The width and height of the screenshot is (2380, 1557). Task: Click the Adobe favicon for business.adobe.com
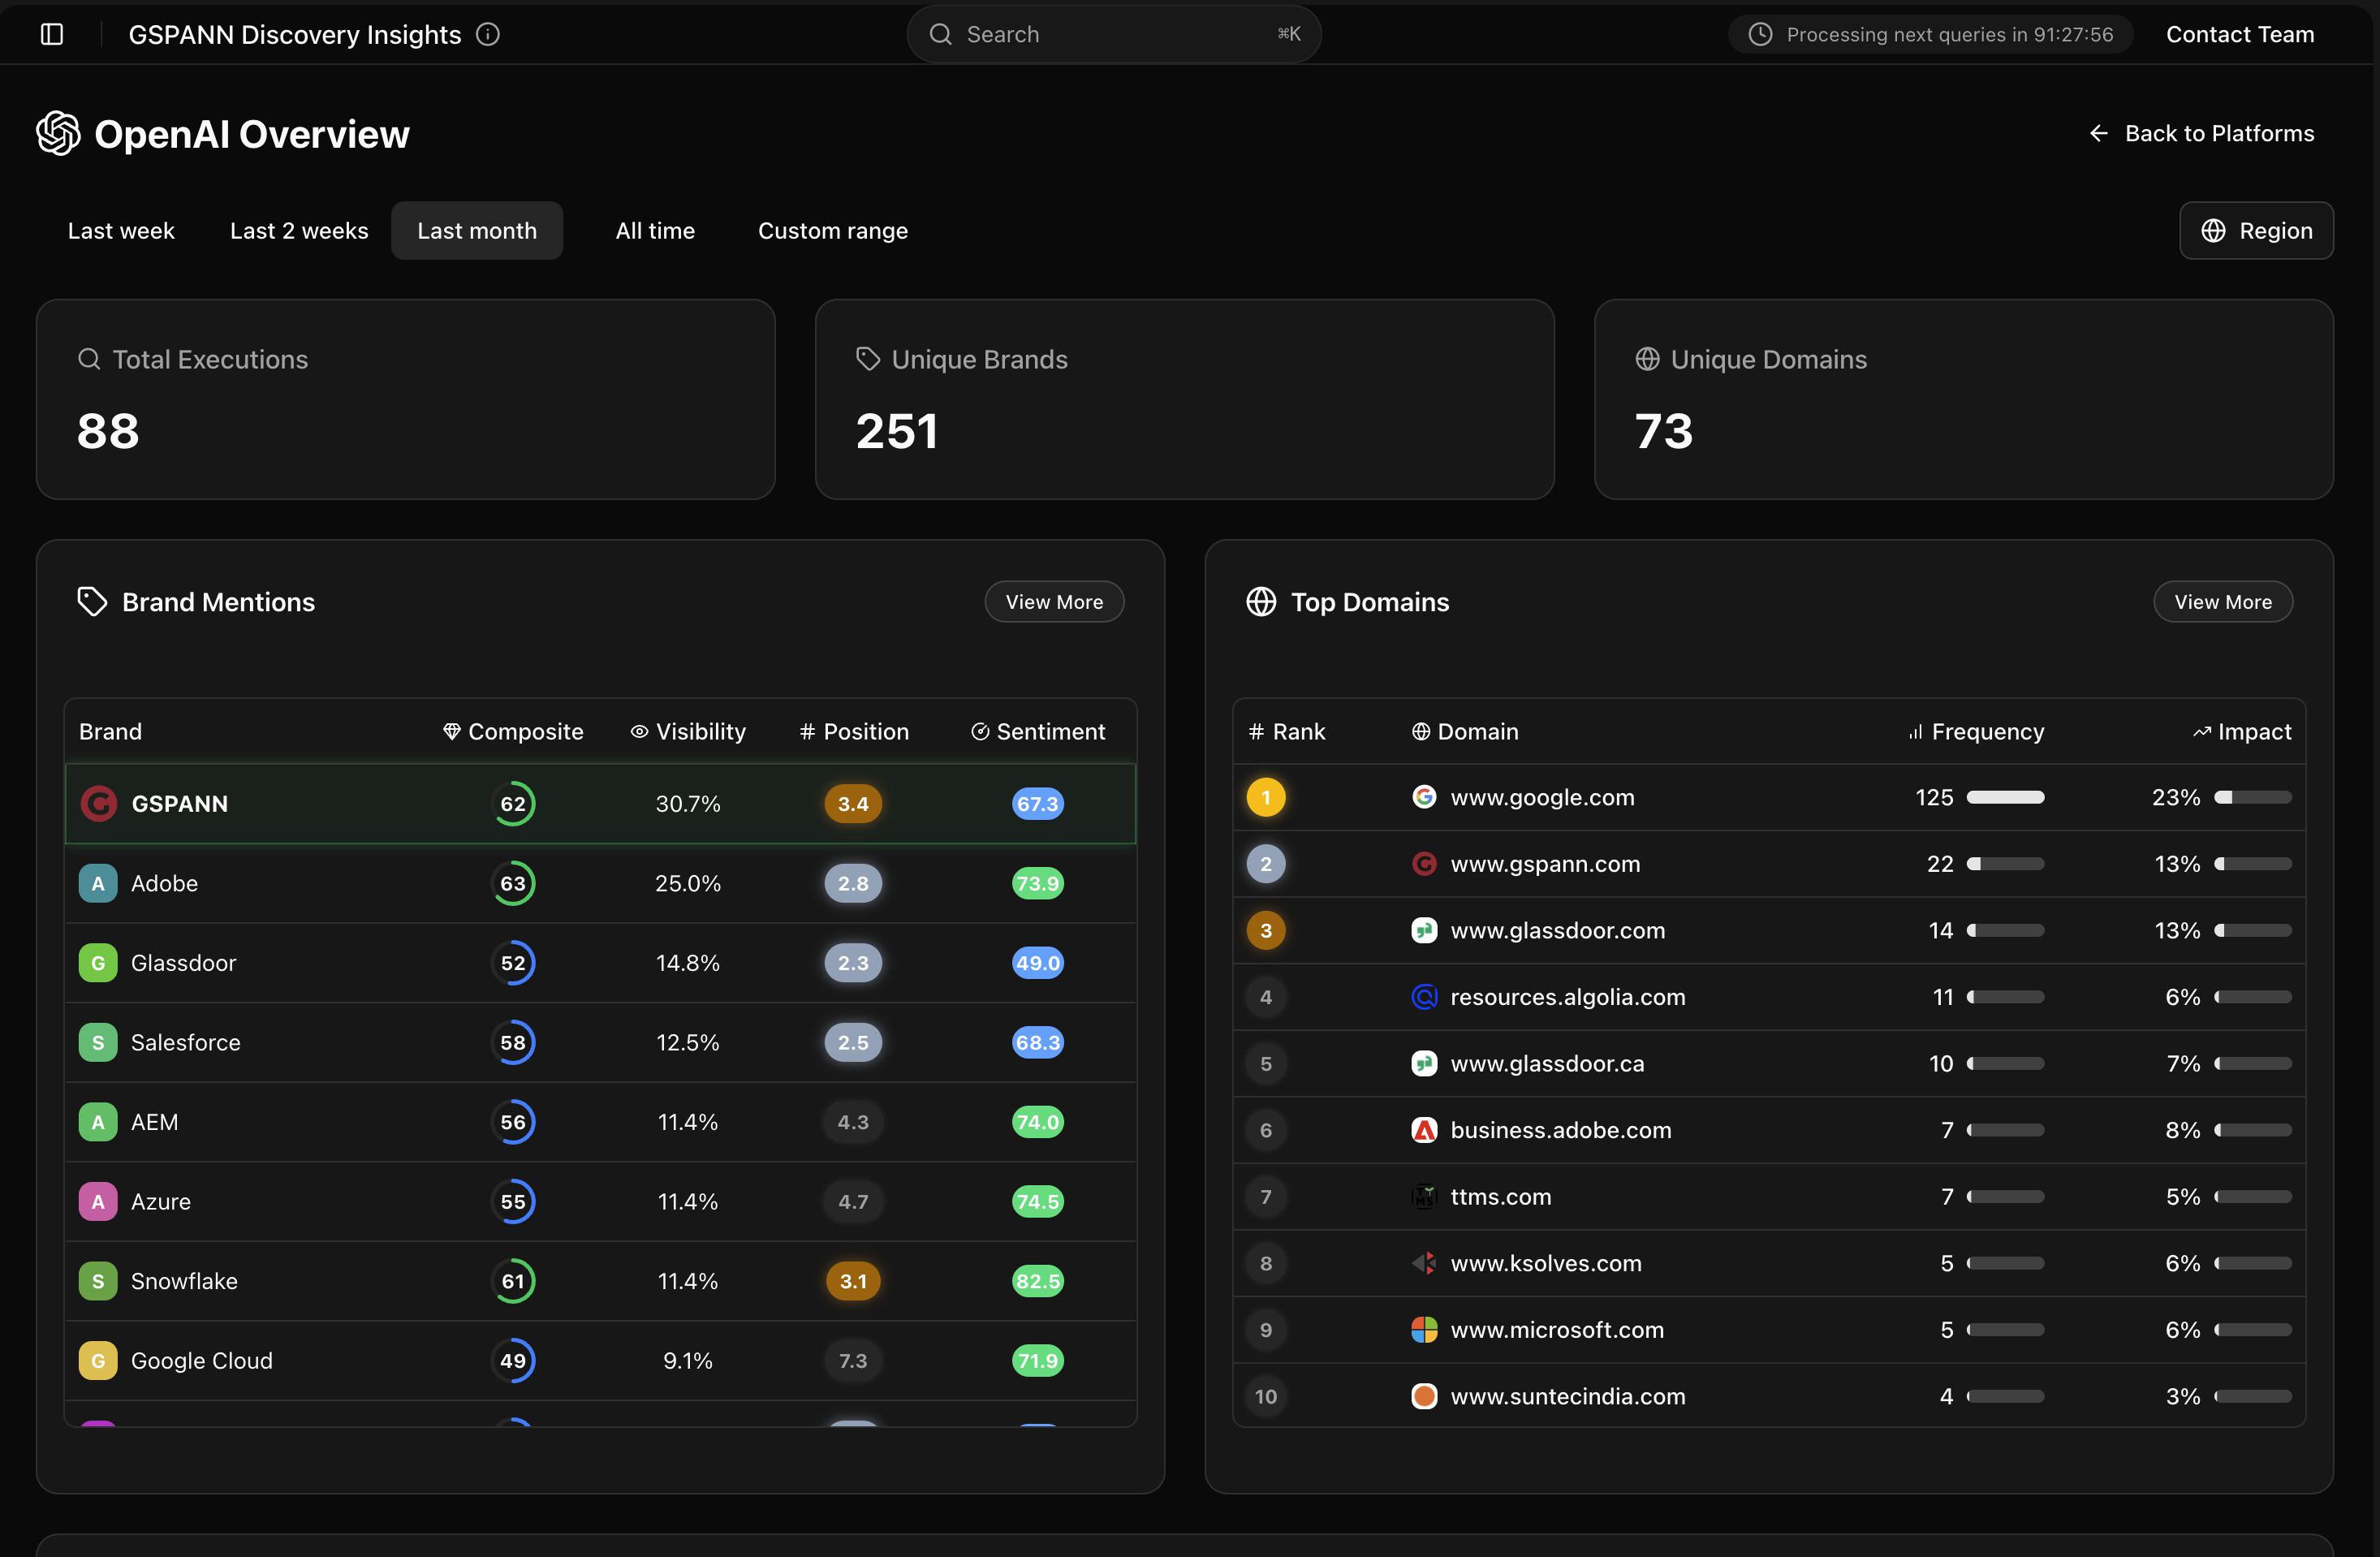click(x=1424, y=1130)
